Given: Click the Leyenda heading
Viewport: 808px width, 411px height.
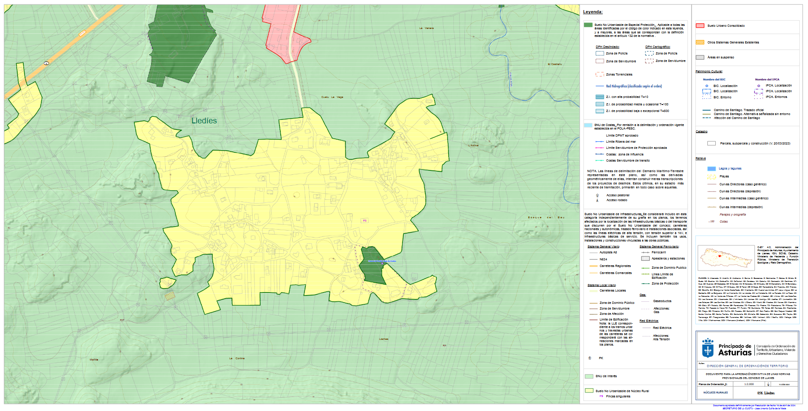Looking at the screenshot, I should (x=593, y=12).
